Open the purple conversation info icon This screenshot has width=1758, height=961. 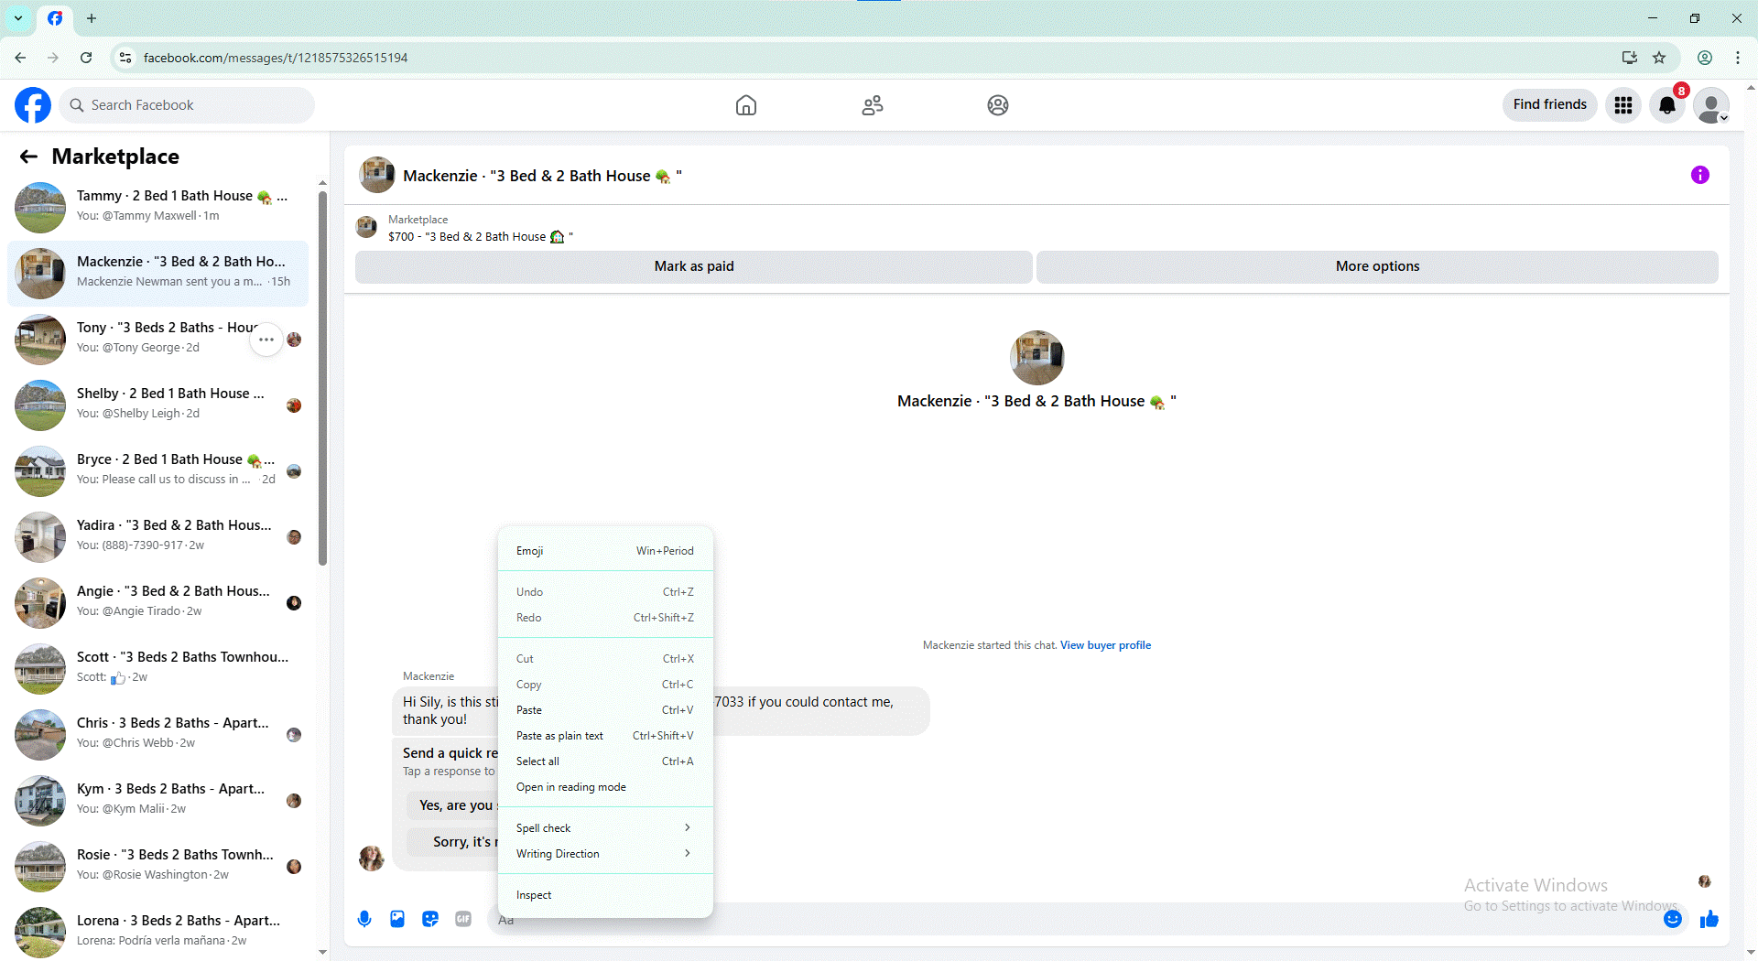tap(1700, 175)
